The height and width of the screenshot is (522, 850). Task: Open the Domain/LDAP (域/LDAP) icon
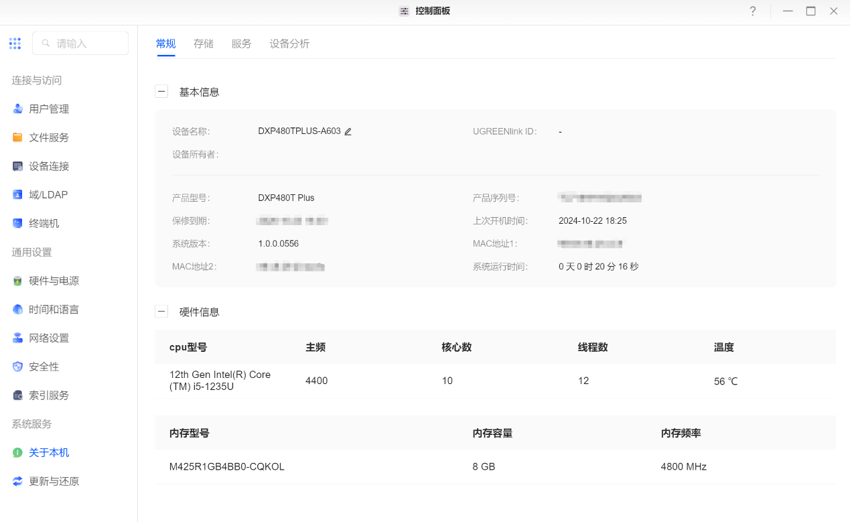(18, 195)
